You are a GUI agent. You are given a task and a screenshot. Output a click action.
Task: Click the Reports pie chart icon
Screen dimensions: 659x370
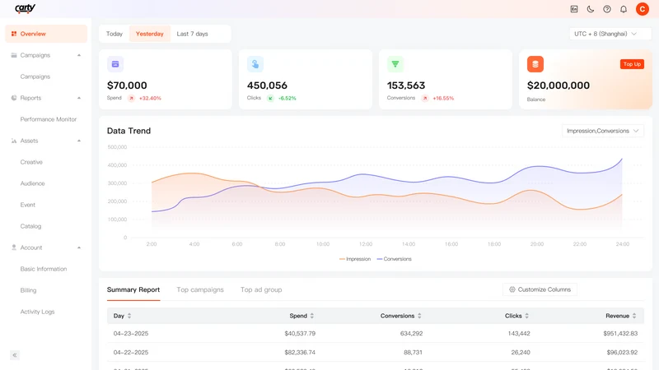14,98
